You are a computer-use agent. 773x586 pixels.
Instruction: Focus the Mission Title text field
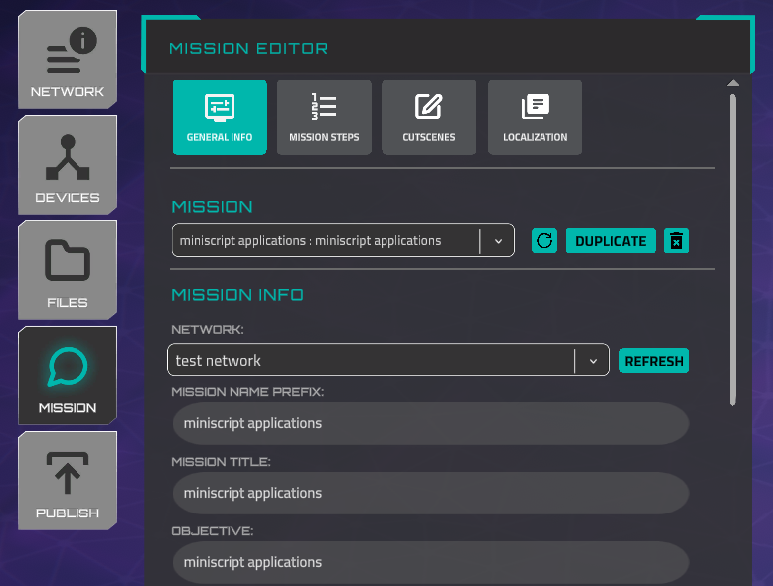click(x=429, y=493)
